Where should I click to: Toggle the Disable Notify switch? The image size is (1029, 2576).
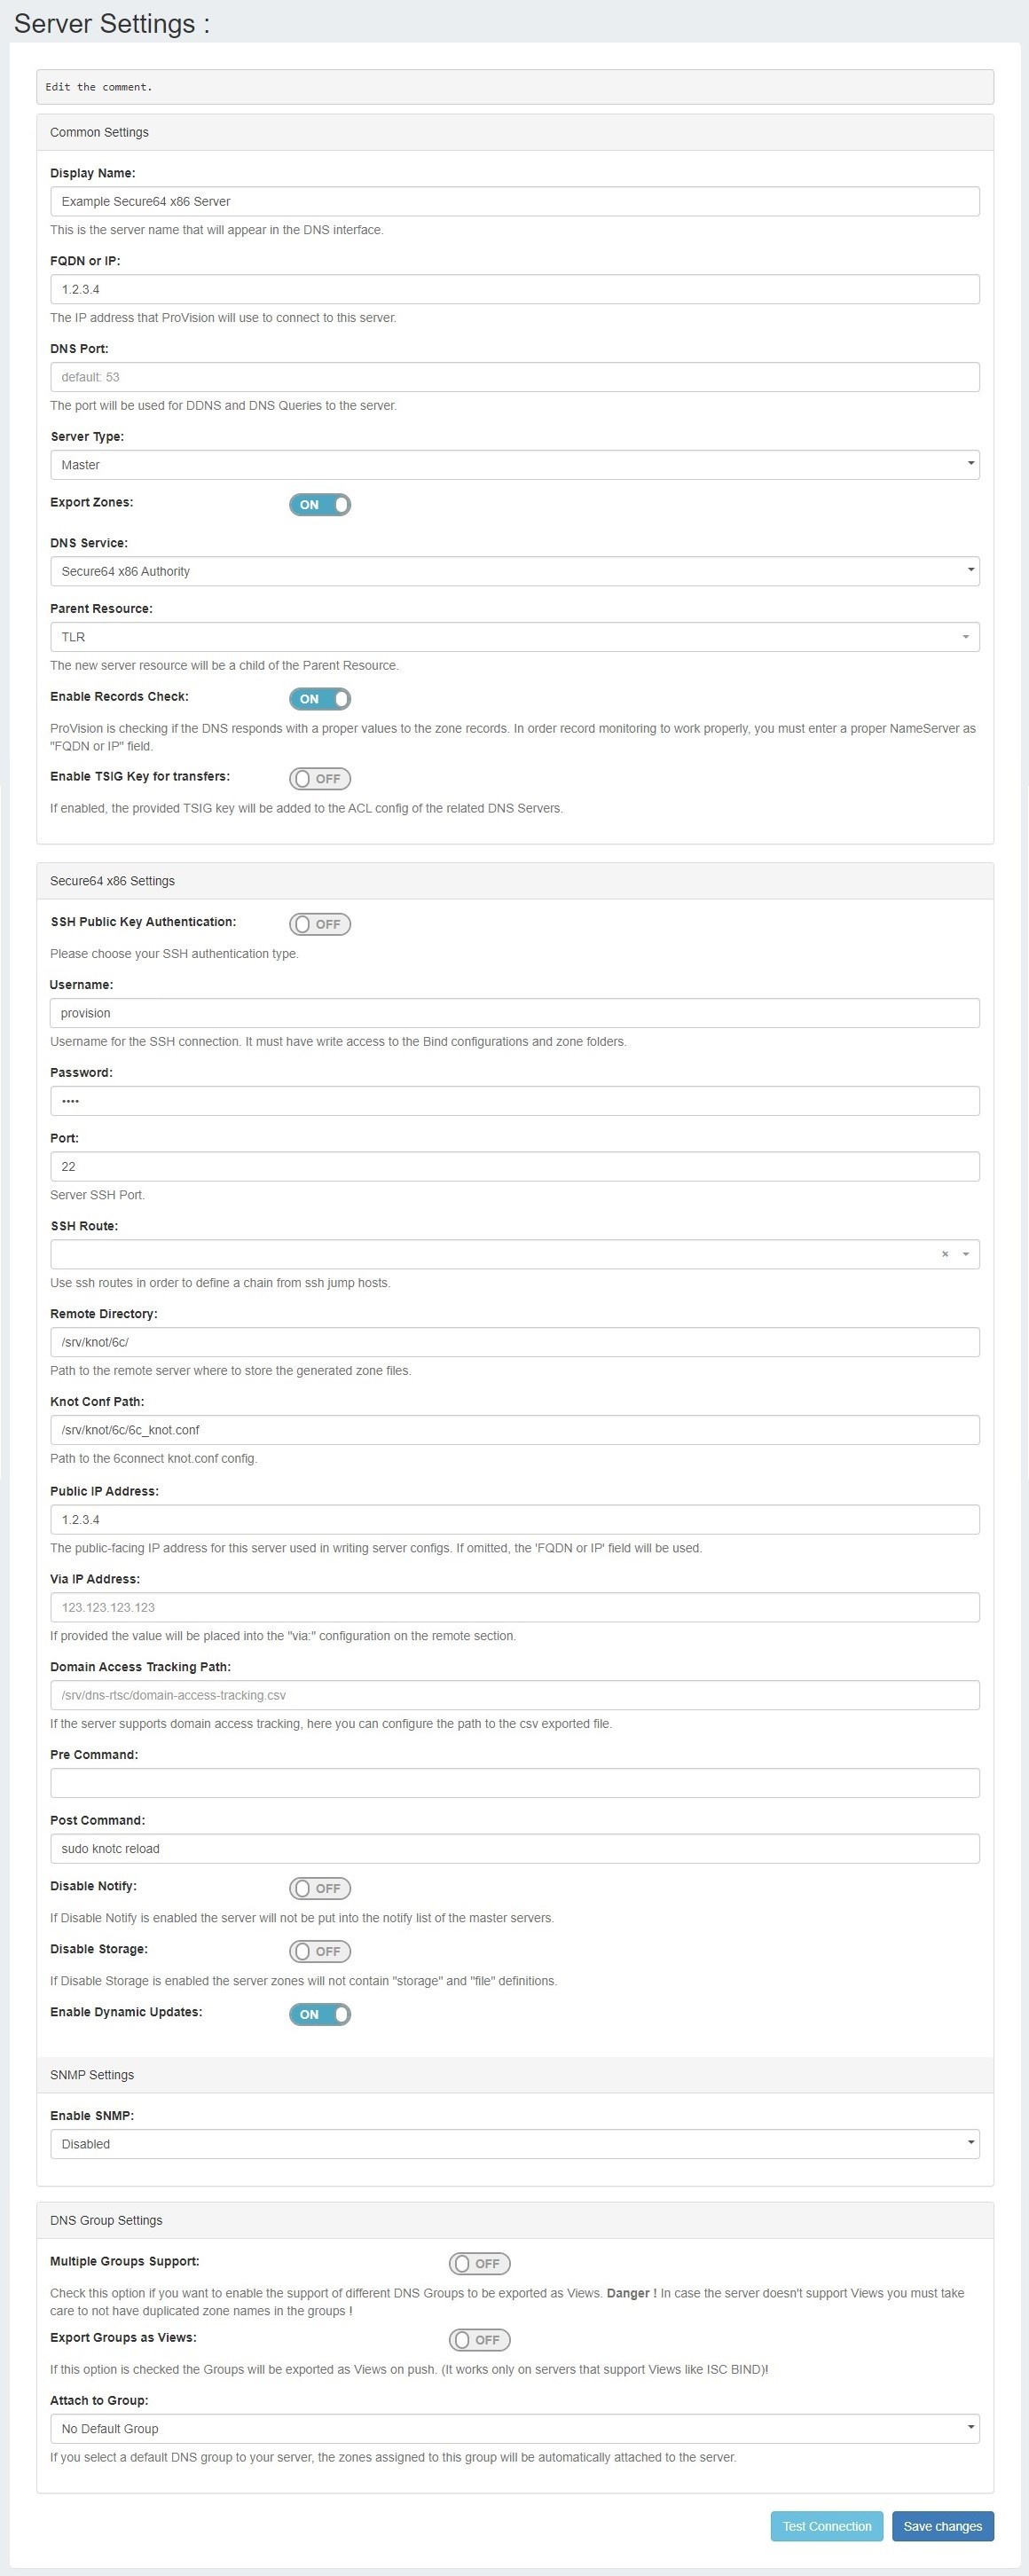tap(320, 1888)
